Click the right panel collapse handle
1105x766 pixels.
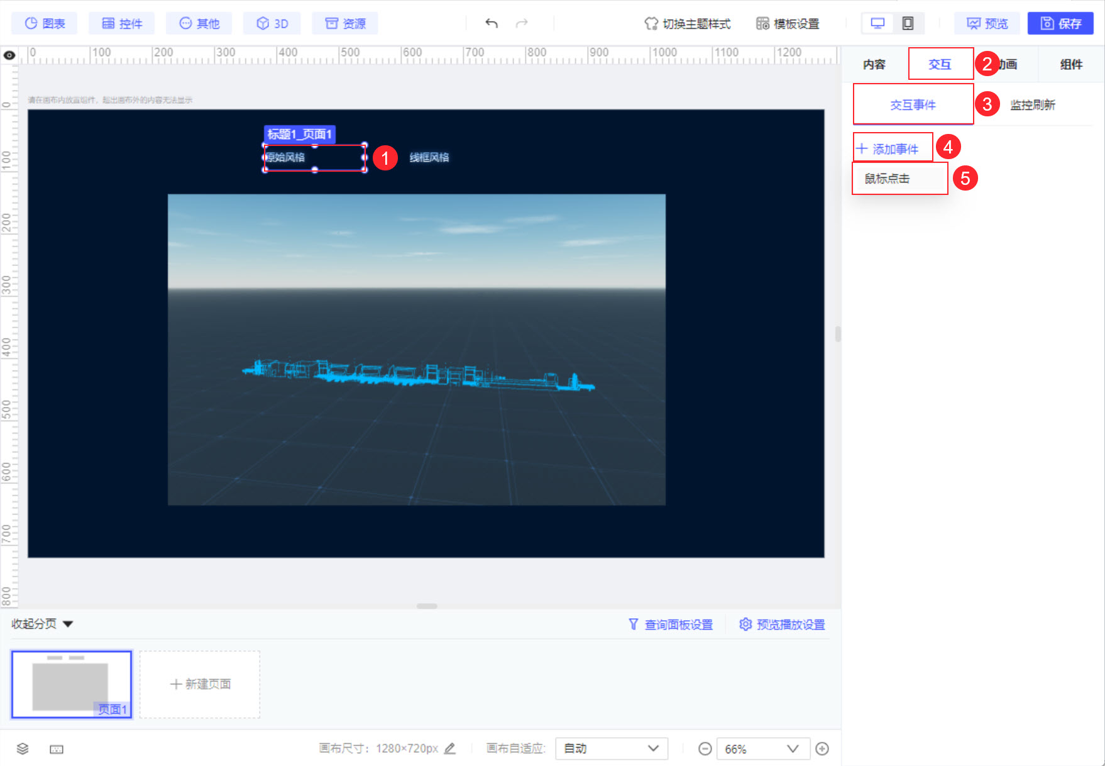click(x=838, y=333)
